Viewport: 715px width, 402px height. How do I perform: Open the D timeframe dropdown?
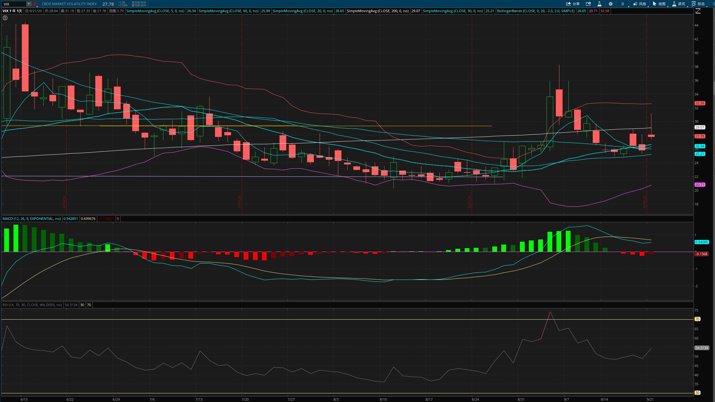[x=623, y=4]
